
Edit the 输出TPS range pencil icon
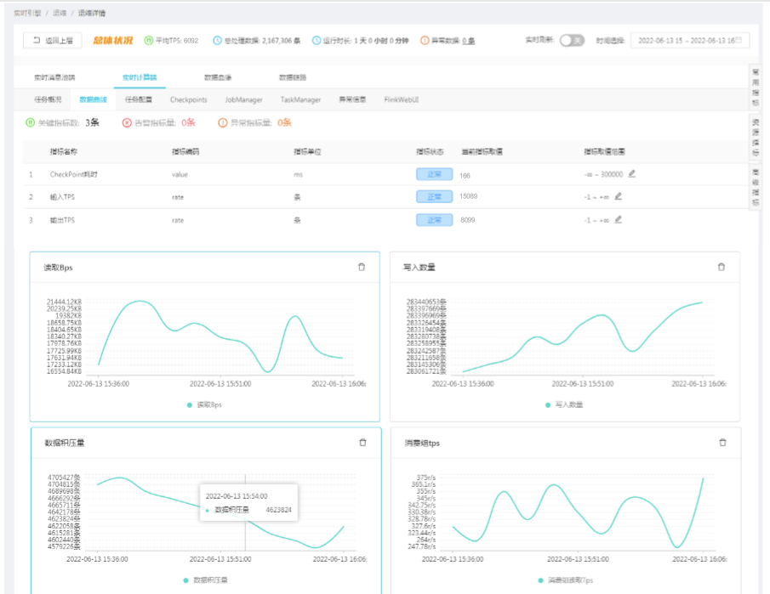point(619,219)
